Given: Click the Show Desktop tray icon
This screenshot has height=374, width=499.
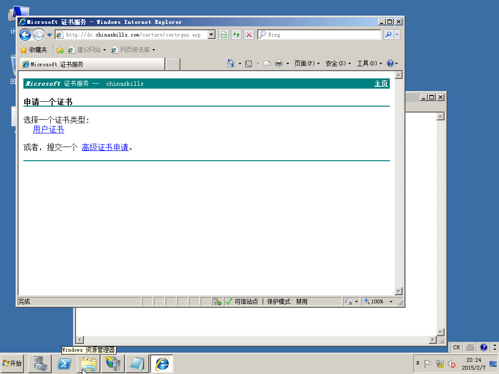Looking at the screenshot, I should [x=494, y=363].
